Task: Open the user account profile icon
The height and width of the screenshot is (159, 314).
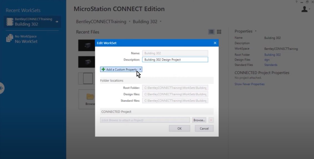Action: pyautogui.click(x=304, y=9)
